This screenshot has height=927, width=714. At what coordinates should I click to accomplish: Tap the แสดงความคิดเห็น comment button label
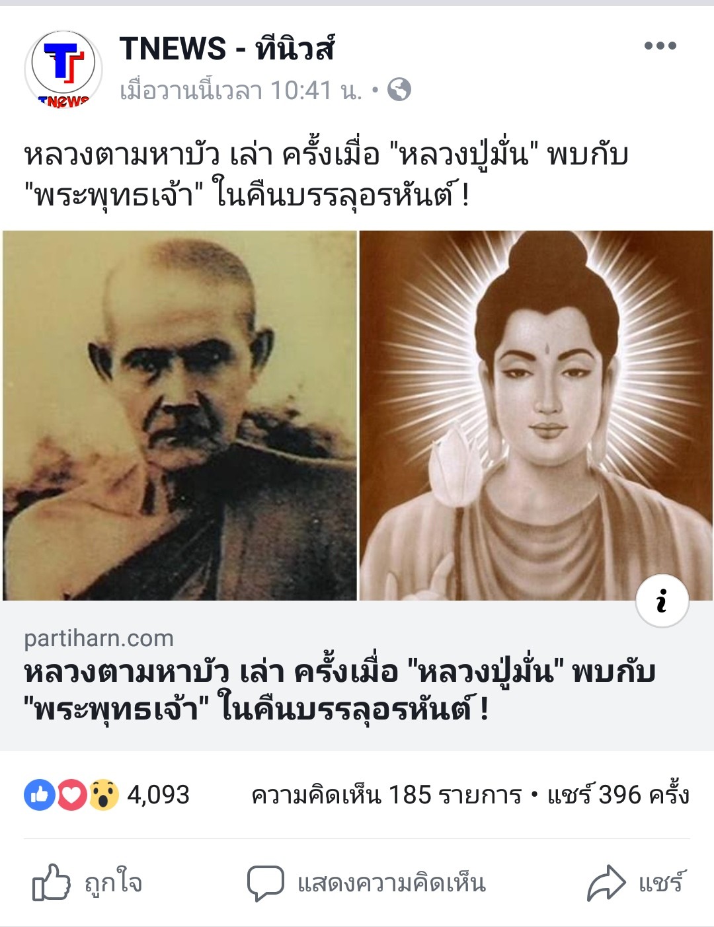[x=391, y=883]
